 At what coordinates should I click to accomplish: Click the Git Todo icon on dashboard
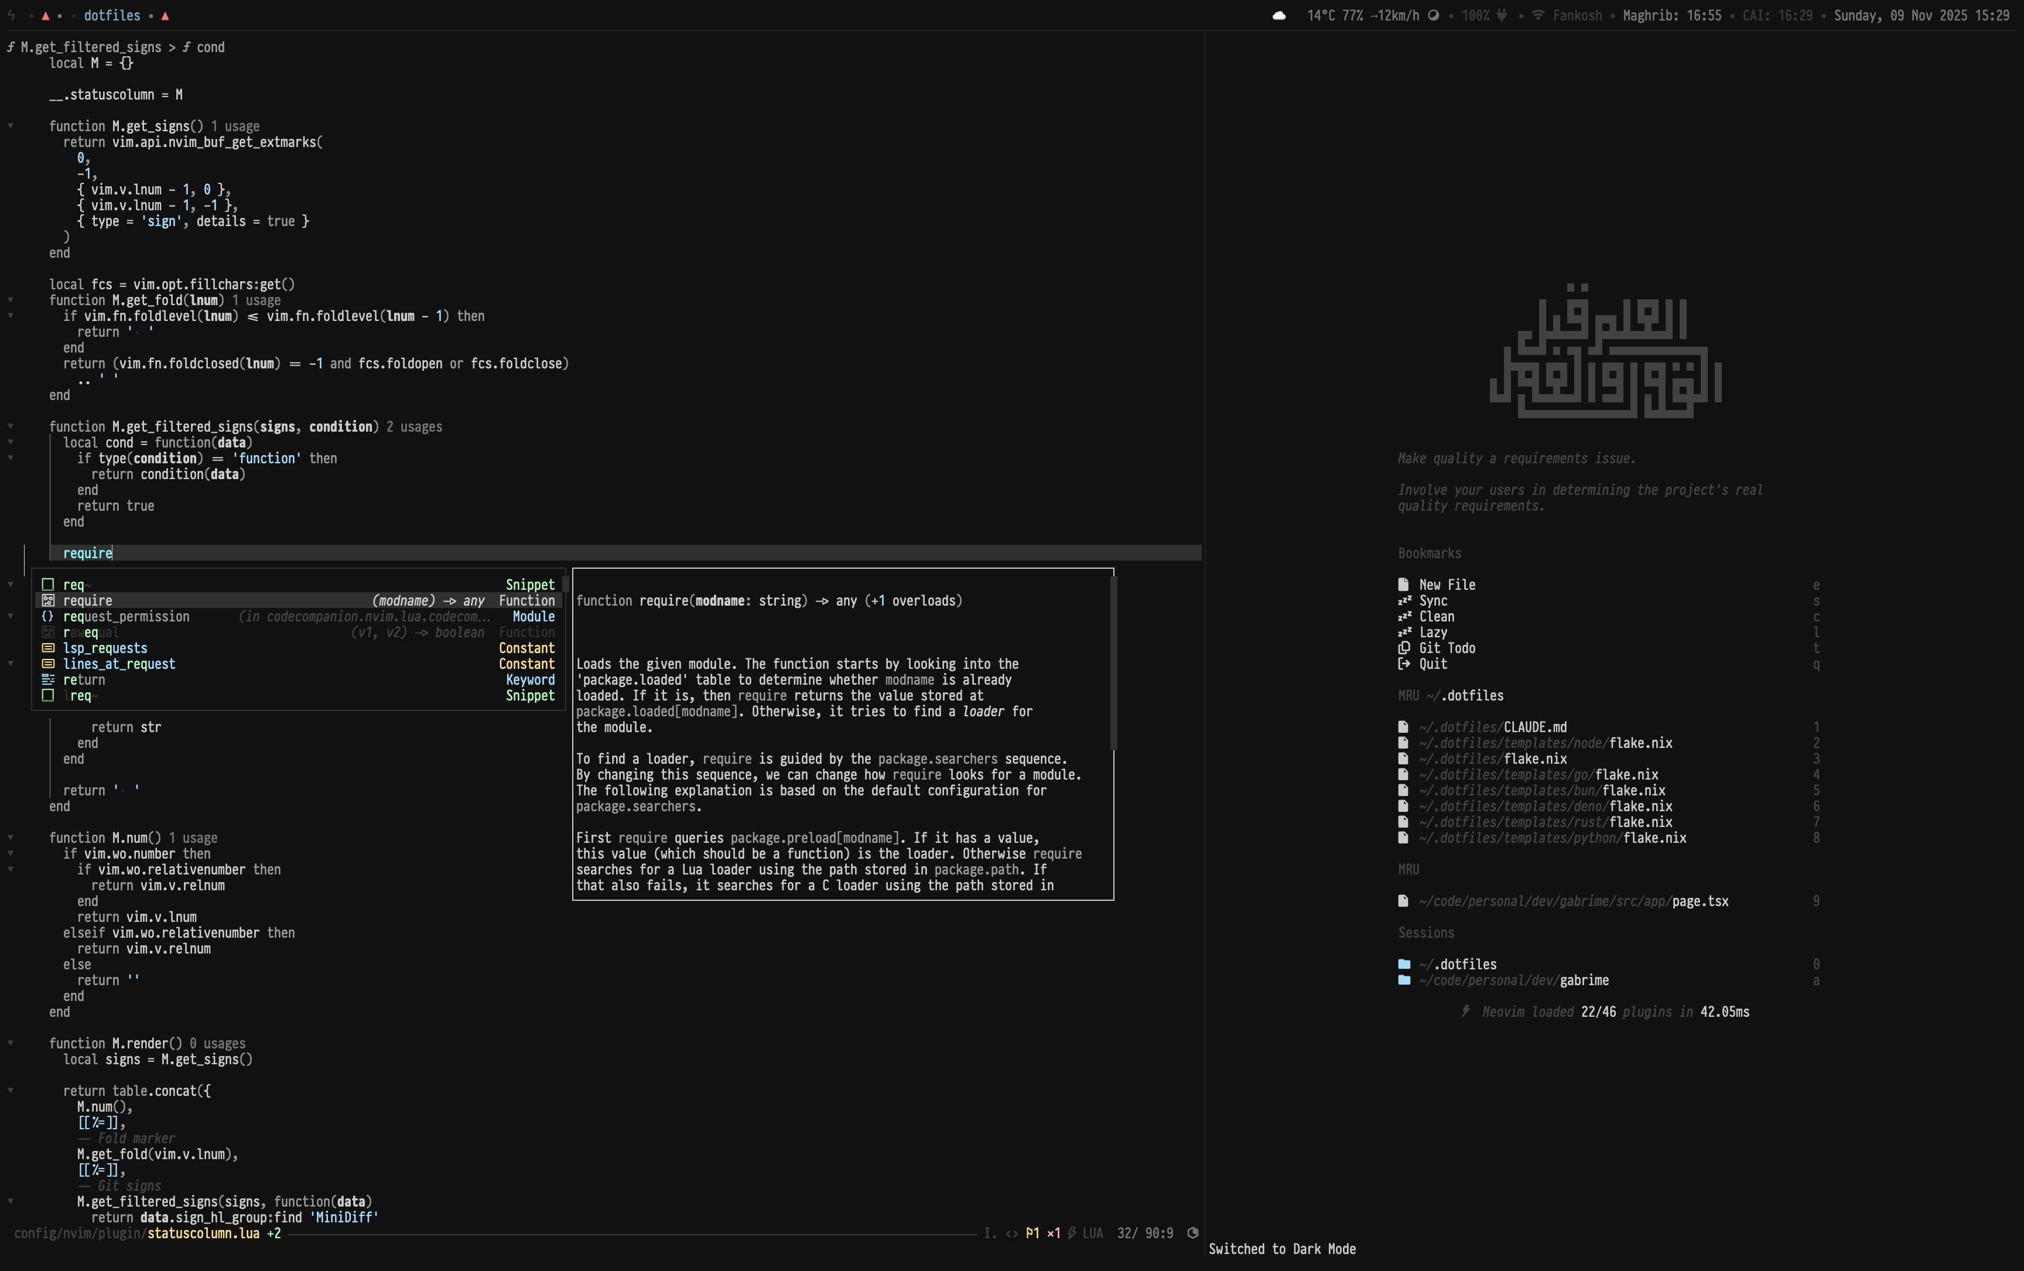coord(1404,648)
